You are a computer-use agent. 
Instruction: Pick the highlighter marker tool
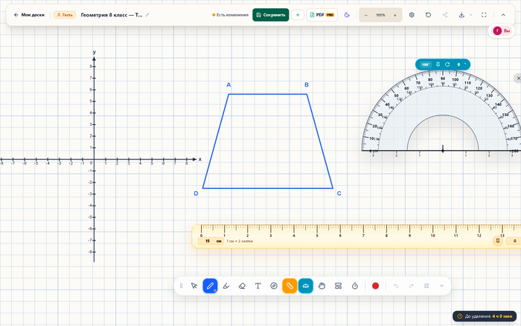[x=226, y=286]
